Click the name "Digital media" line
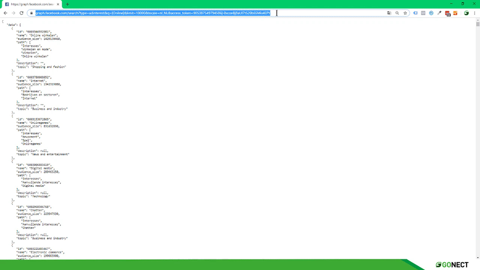The image size is (480, 270). tap(35, 168)
